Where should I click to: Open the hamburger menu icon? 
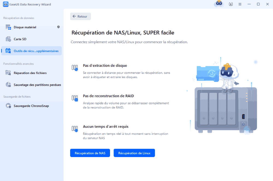pyautogui.click(x=240, y=4)
